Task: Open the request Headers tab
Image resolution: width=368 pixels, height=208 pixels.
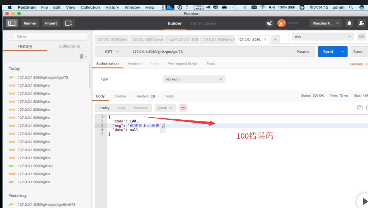Action: click(134, 63)
